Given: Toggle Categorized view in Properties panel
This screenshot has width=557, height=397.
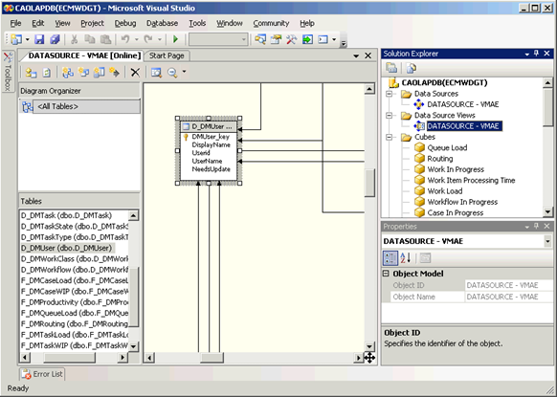Looking at the screenshot, I should (x=390, y=258).
